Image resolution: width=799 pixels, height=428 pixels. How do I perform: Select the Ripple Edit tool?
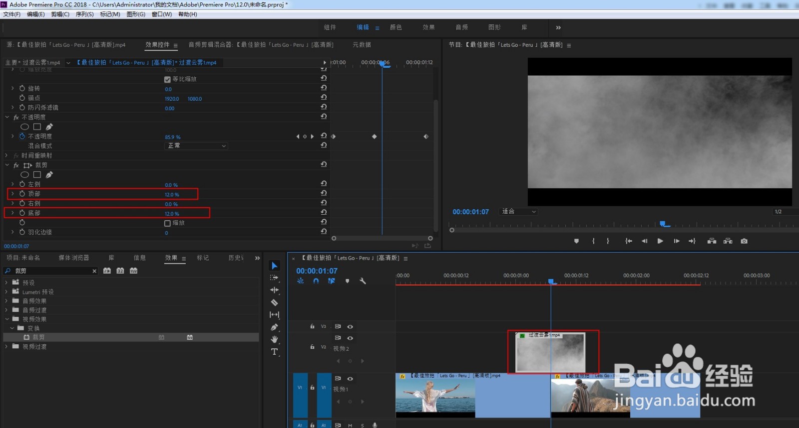coord(274,290)
